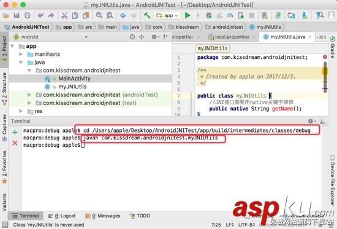Undo the last action using the purple arrow
This screenshot has height=229, width=337.
(40, 15)
